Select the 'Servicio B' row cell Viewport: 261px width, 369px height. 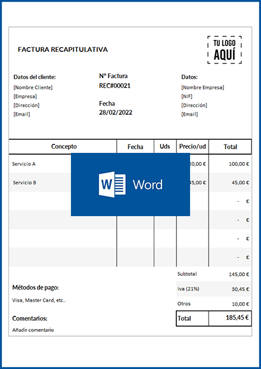coord(24,182)
